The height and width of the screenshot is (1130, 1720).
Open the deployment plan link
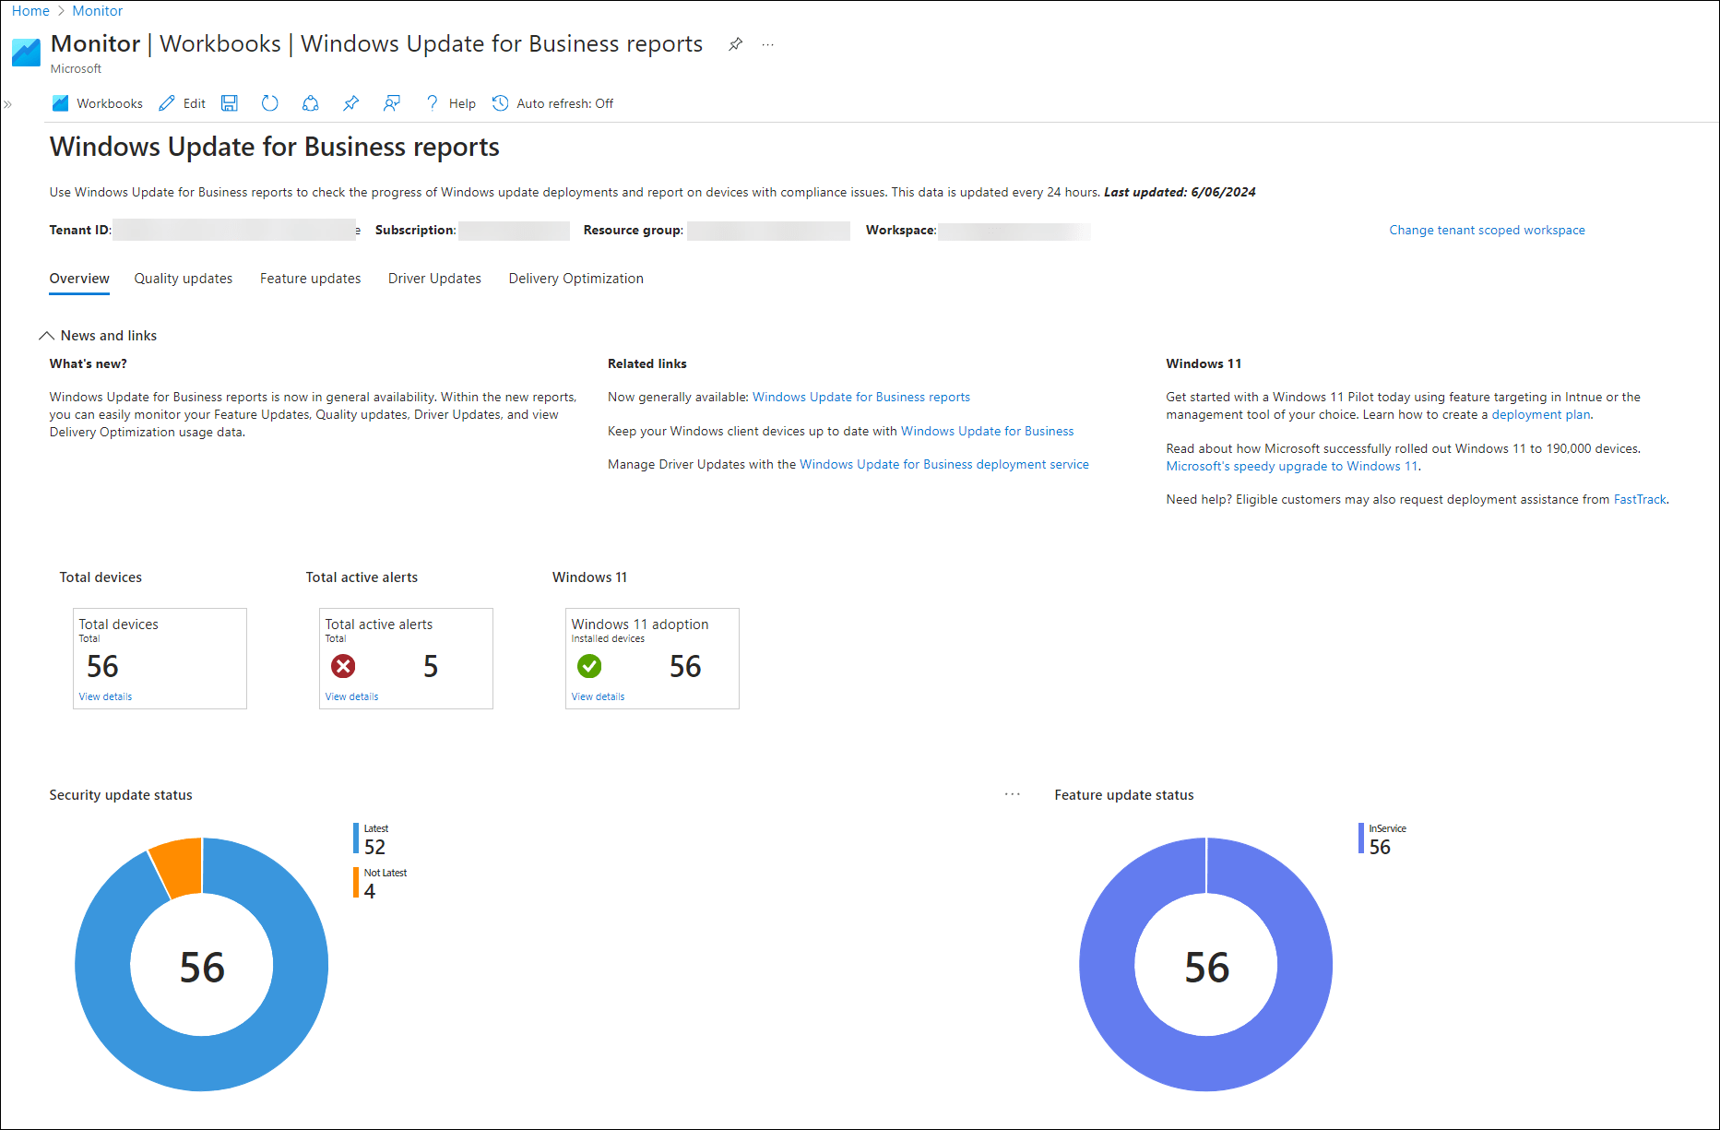(1541, 414)
